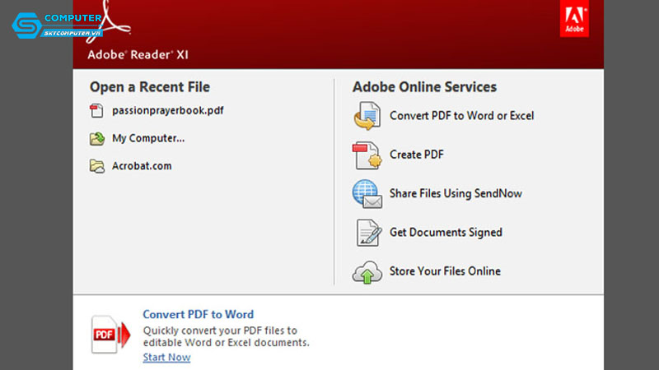The image size is (659, 370).
Task: Click the Create PDF icon
Action: pos(367,155)
